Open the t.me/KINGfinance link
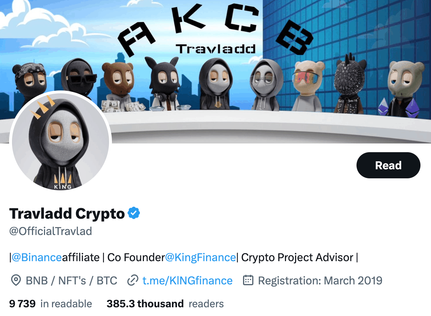The width and height of the screenshot is (431, 316). pyautogui.click(x=188, y=280)
